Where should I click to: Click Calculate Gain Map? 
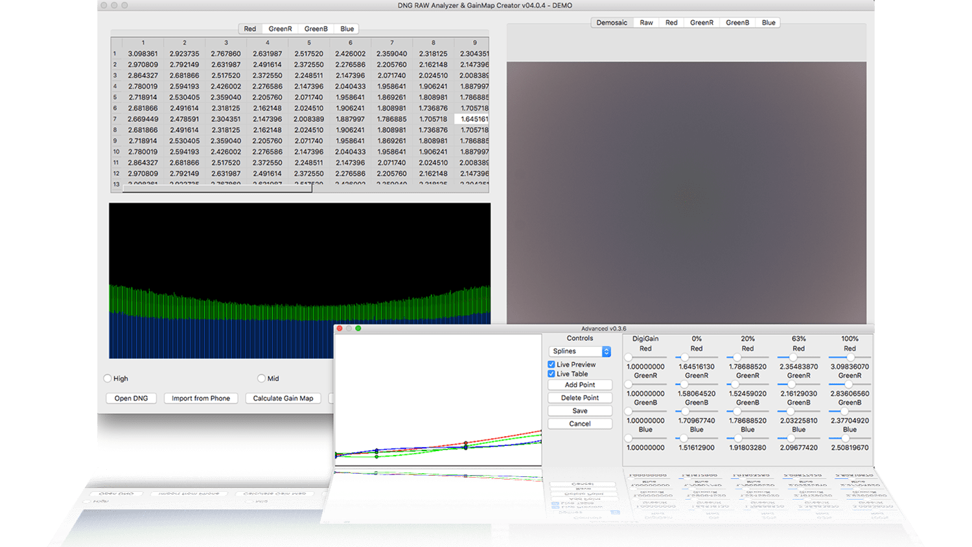coord(283,399)
